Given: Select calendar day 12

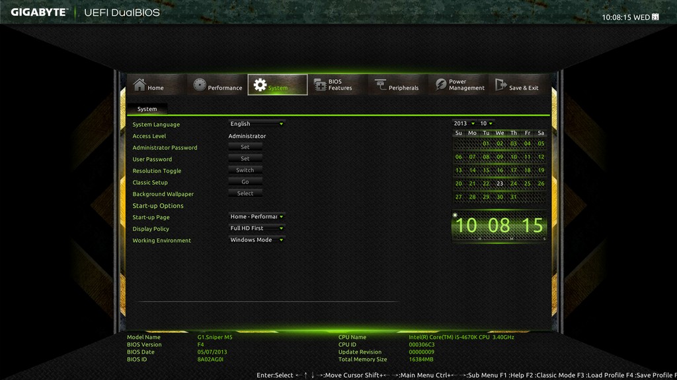Looking at the screenshot, I should click(x=541, y=157).
